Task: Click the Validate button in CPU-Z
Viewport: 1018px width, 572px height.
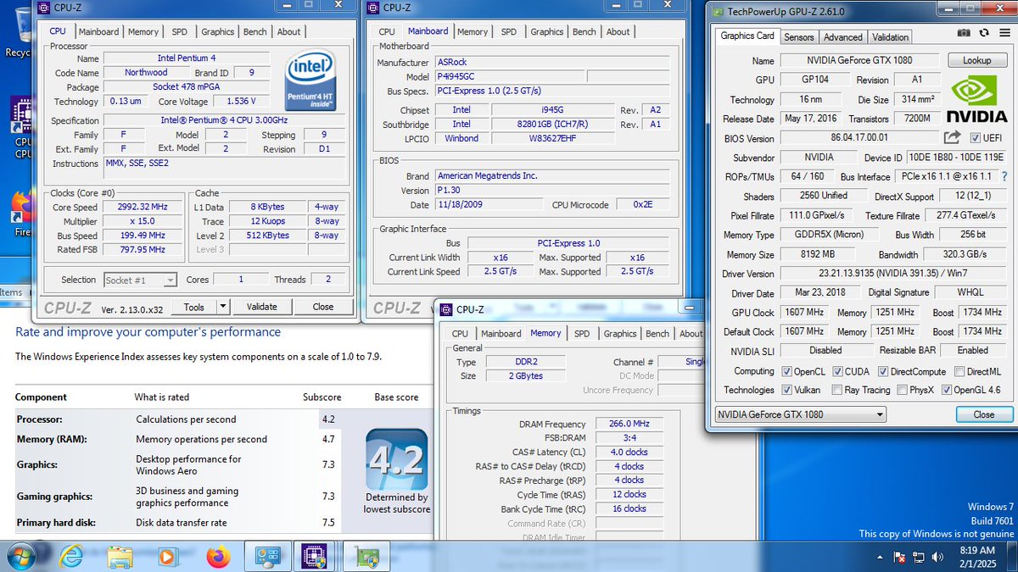Action: click(x=262, y=307)
